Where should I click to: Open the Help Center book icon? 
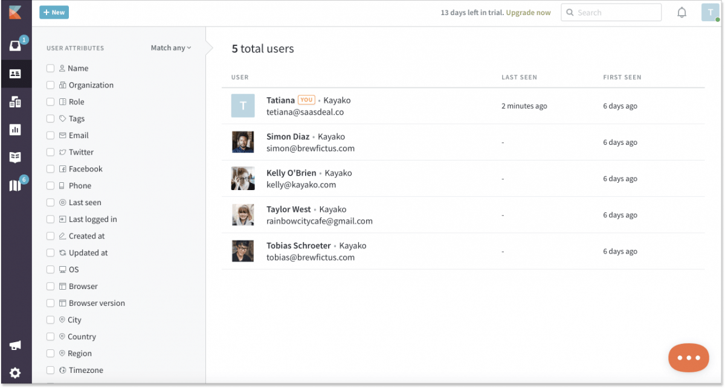pyautogui.click(x=15, y=157)
